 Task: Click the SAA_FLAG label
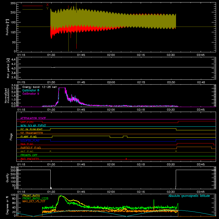(27, 144)
